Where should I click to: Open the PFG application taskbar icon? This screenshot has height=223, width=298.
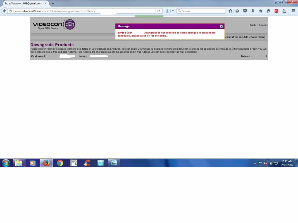pos(73,163)
